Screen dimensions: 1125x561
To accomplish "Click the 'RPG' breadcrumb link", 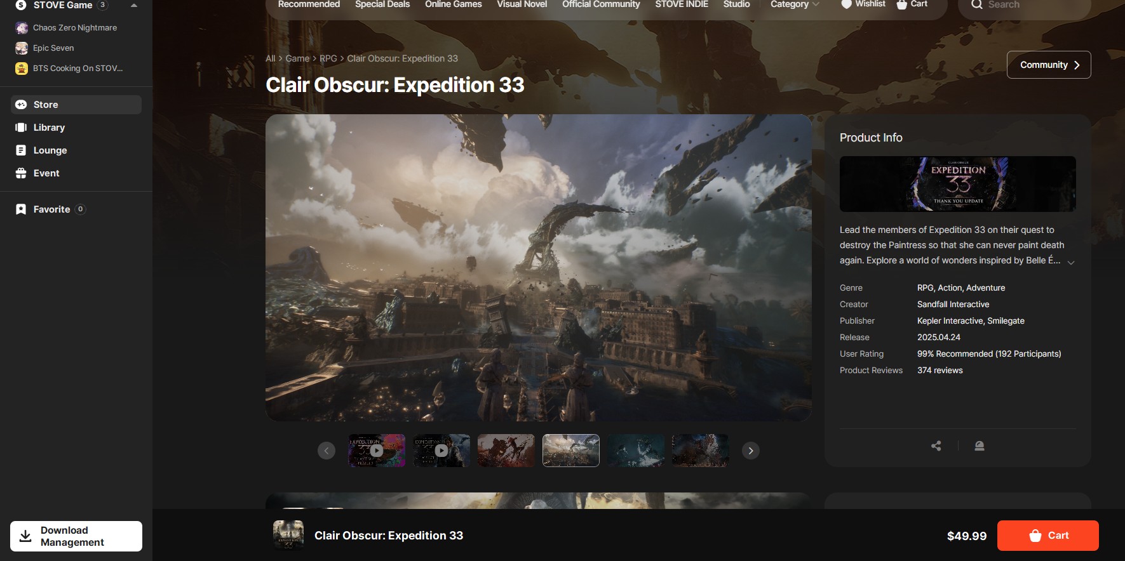I will (328, 58).
